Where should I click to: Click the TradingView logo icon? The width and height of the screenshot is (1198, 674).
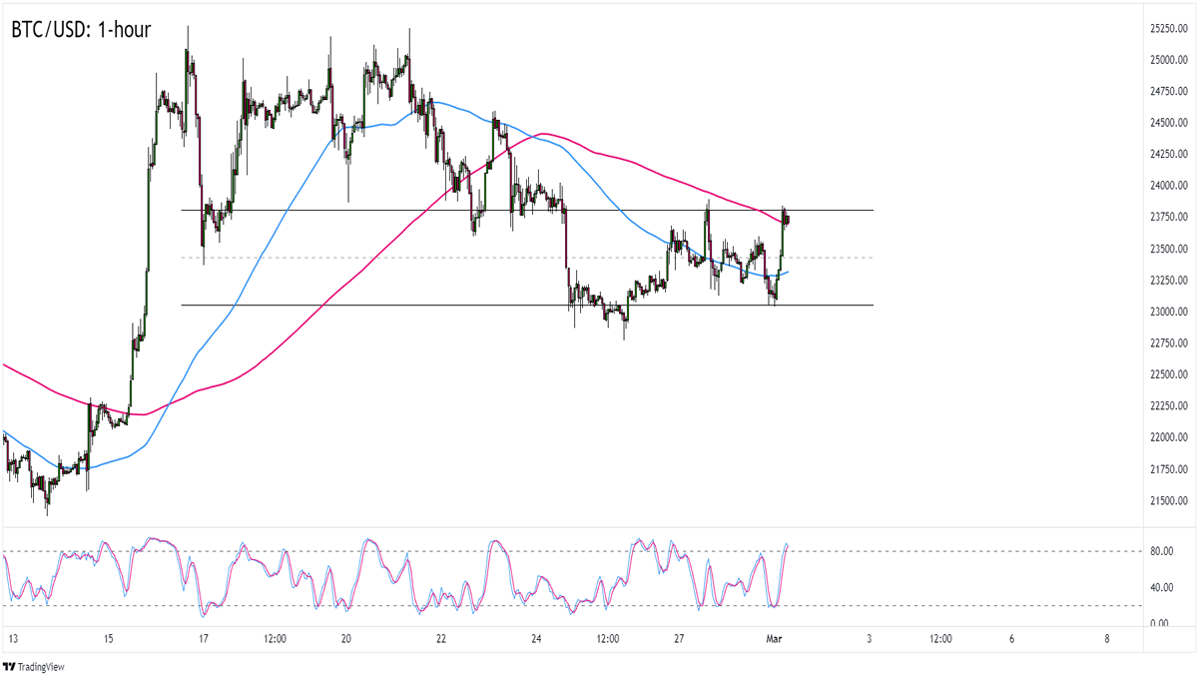10,667
